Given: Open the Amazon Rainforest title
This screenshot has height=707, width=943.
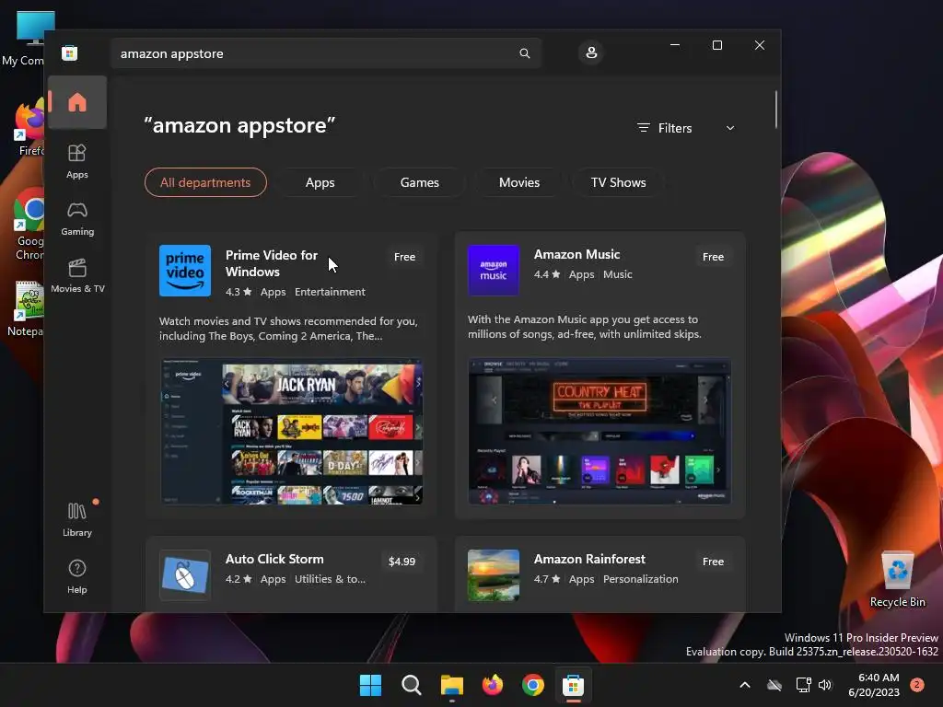Looking at the screenshot, I should click(589, 559).
